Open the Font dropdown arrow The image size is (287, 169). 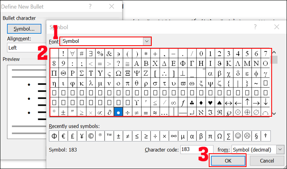147,41
